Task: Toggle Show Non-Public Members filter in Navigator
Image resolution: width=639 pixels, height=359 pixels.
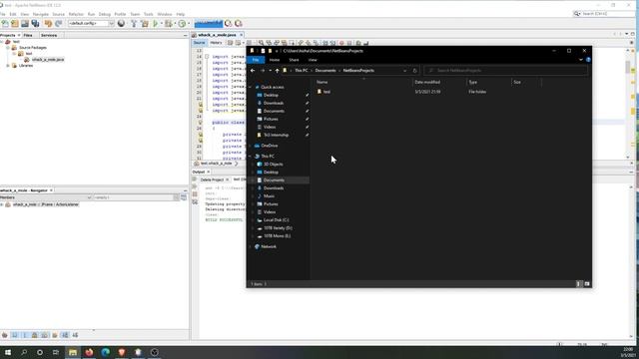Action: pyautogui.click(x=35, y=335)
